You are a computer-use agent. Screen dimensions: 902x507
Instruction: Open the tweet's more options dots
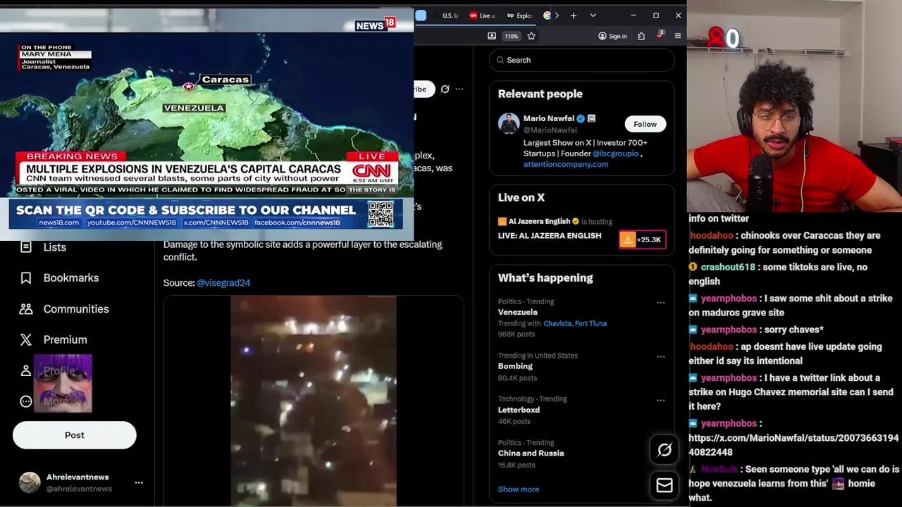coord(459,89)
